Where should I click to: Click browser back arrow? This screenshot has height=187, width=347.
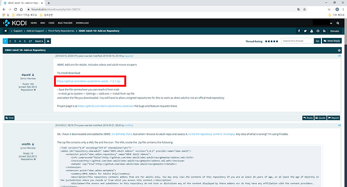tap(4, 9)
